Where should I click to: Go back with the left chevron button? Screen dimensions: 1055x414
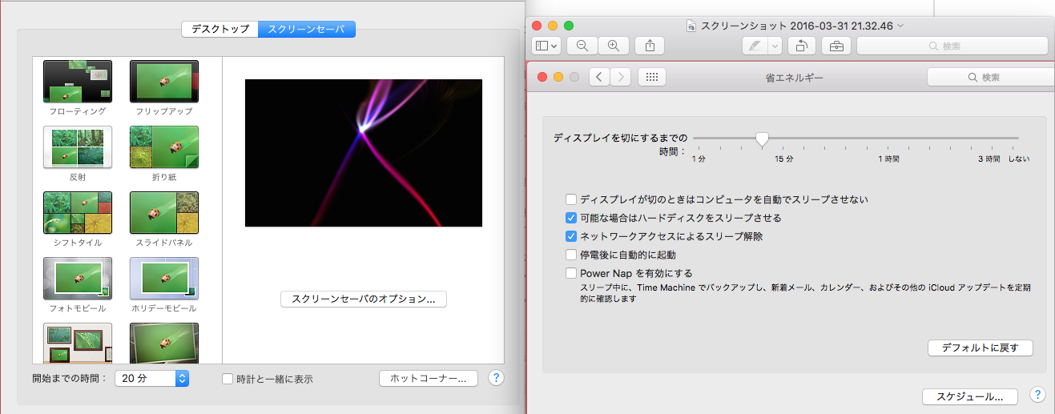click(x=600, y=78)
